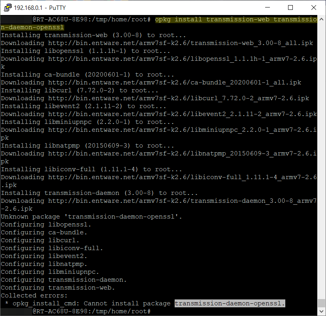Click 'Installing transmission-daemon (3.00-8) to root...' line
The image size is (326, 316).
pos(99,193)
